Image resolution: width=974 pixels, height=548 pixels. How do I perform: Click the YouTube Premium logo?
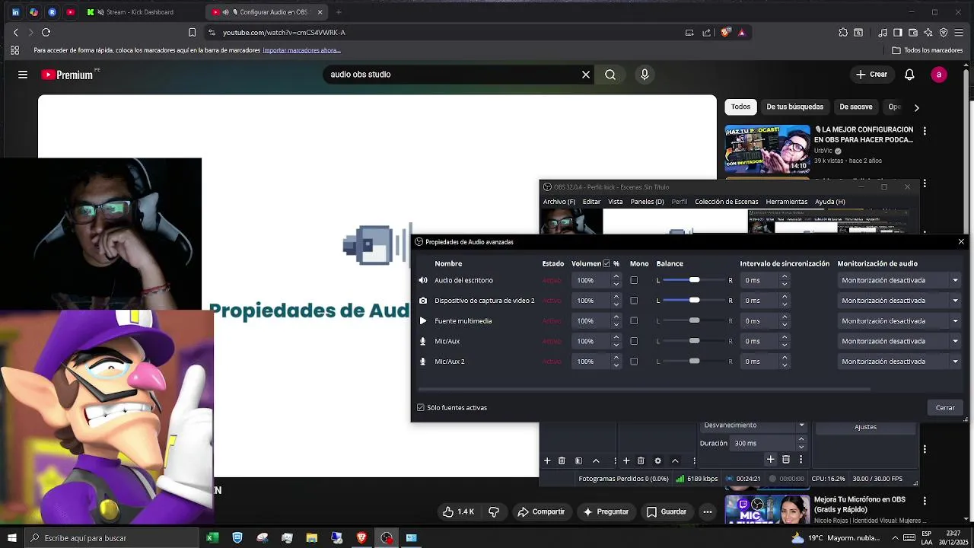point(67,75)
